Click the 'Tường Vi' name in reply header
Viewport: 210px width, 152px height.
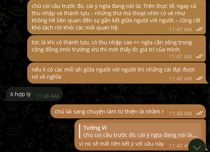95,128
